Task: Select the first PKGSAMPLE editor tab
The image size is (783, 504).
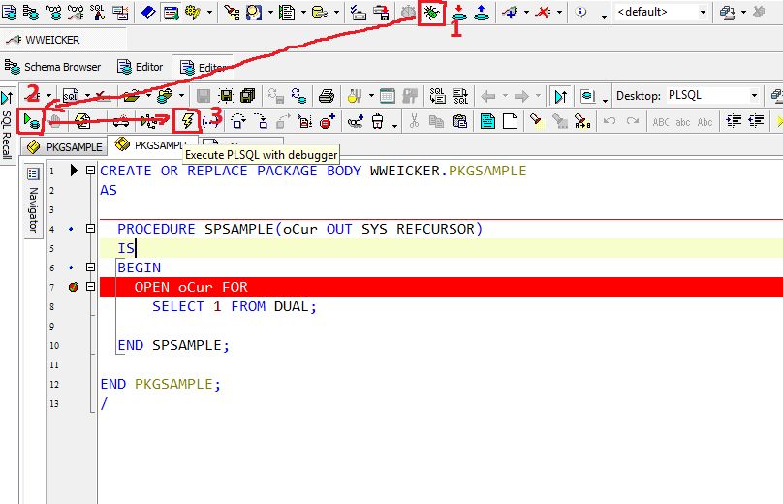Action: 65,147
